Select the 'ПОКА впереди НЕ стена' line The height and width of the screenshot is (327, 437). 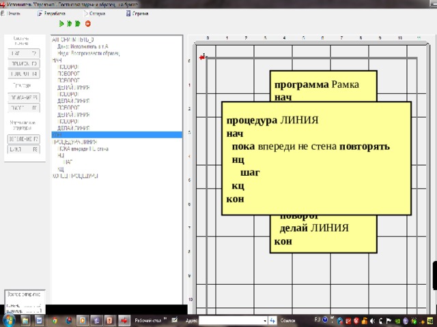click(83, 149)
